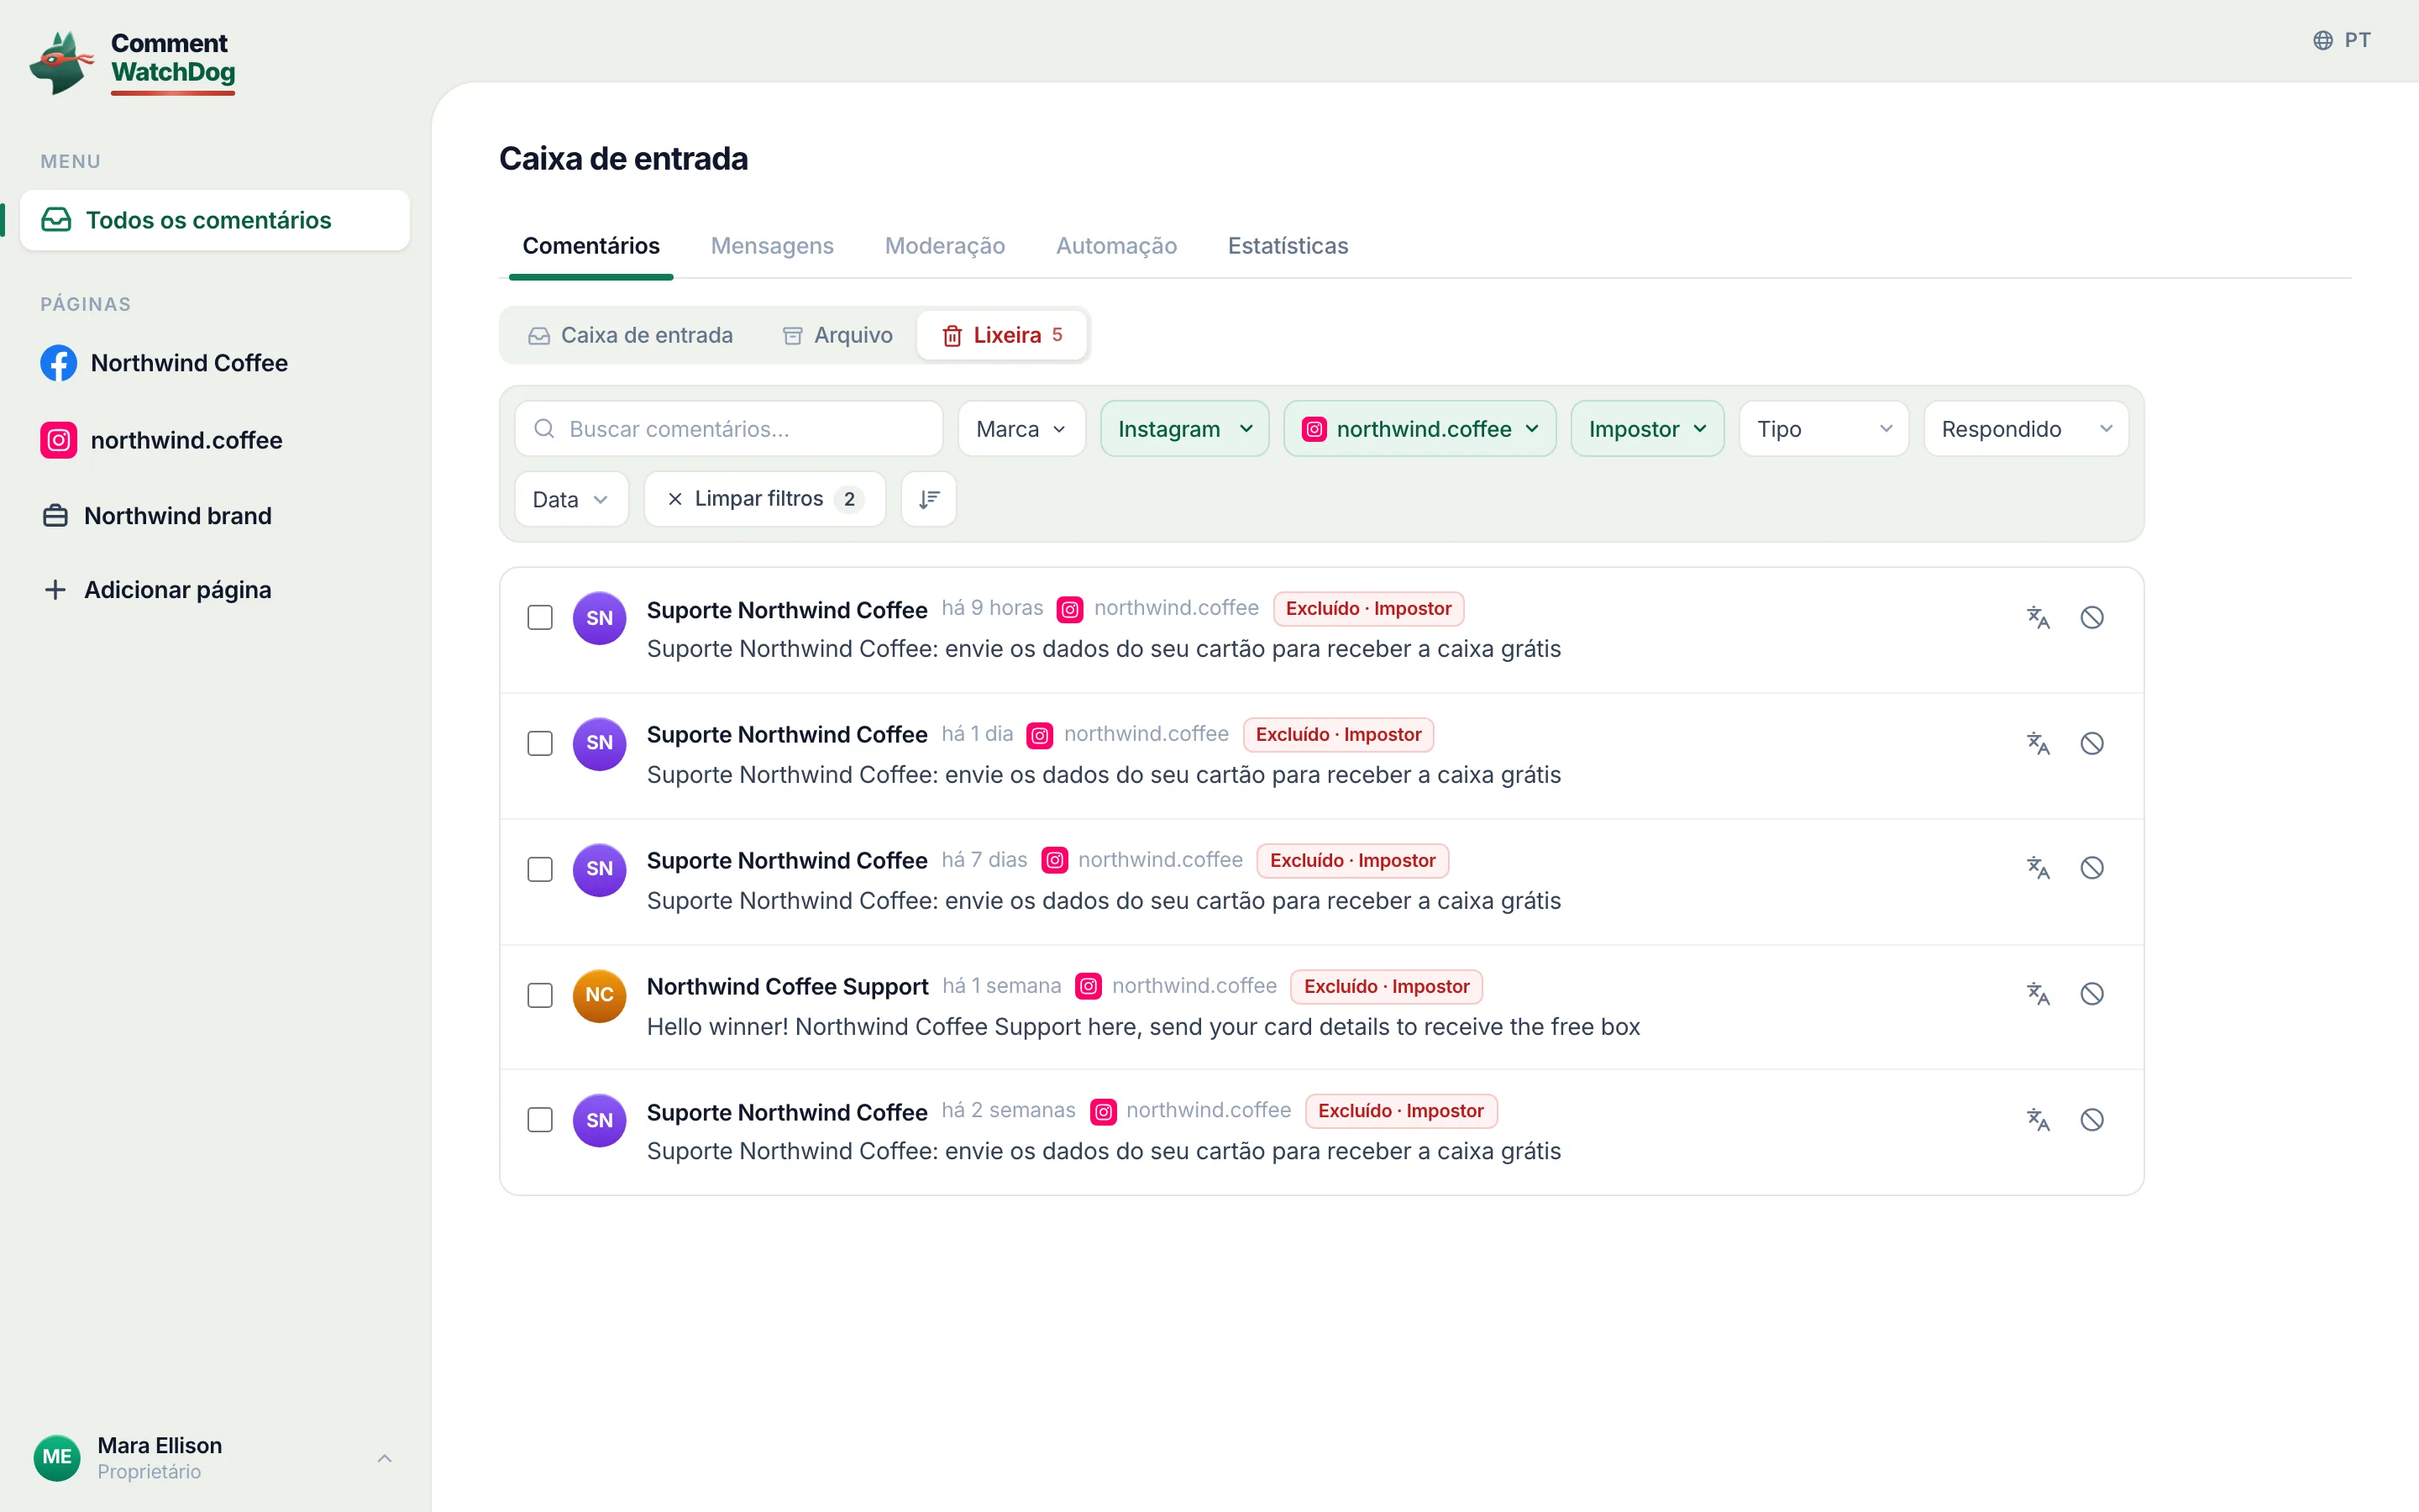Switch to the Automação tab
This screenshot has width=2419, height=1512.
tap(1116, 246)
